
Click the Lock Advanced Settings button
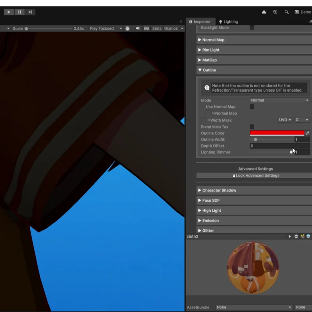pos(255,175)
